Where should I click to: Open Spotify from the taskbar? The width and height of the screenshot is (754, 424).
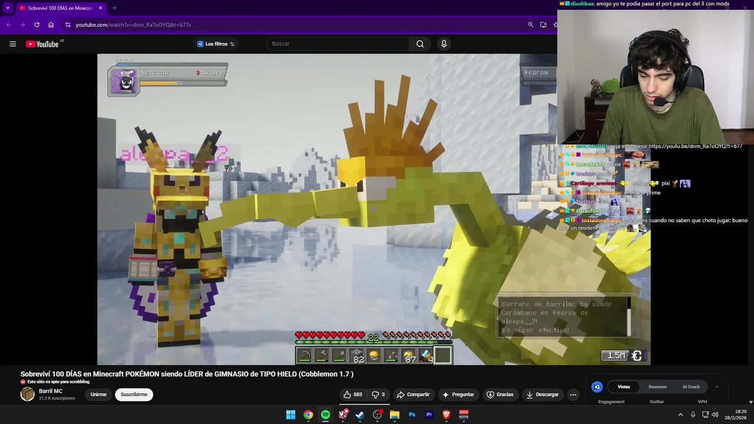tap(325, 415)
